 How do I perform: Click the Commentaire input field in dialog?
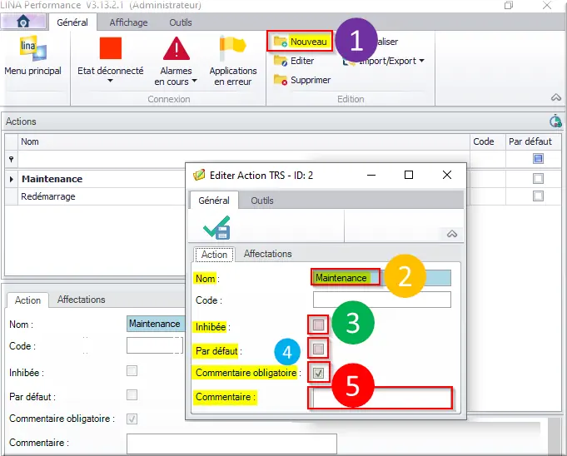381,399
